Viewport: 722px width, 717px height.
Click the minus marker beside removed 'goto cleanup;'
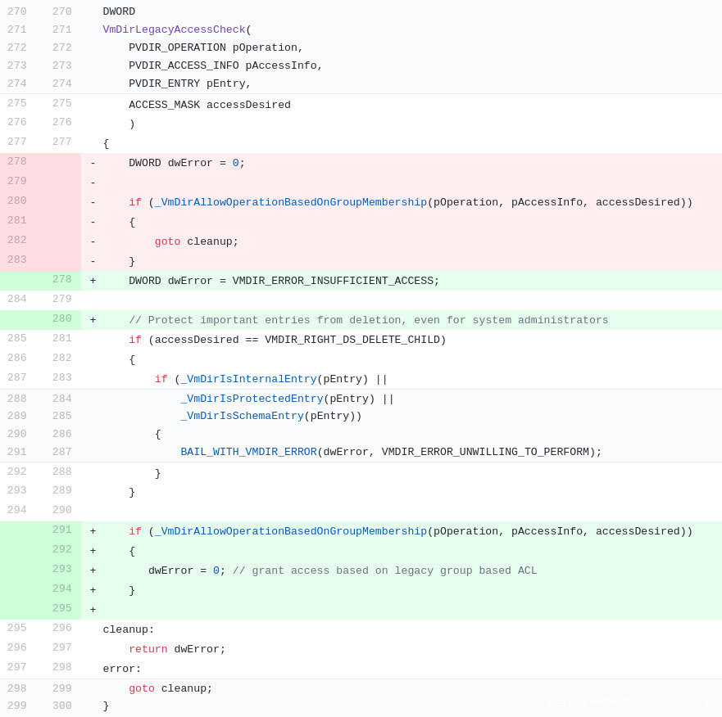(x=93, y=242)
